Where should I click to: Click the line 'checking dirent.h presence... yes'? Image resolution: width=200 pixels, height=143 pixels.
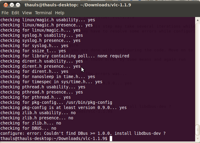click(40, 66)
